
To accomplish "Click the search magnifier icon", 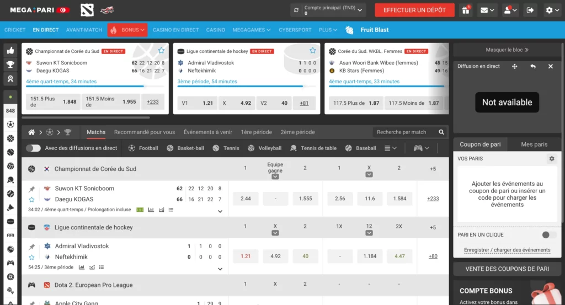I will 441,132.
